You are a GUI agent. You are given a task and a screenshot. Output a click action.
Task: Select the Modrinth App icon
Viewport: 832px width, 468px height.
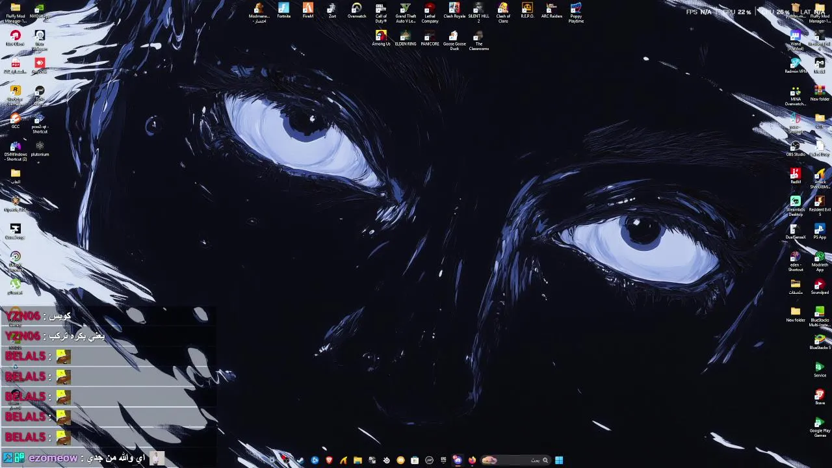tap(820, 261)
